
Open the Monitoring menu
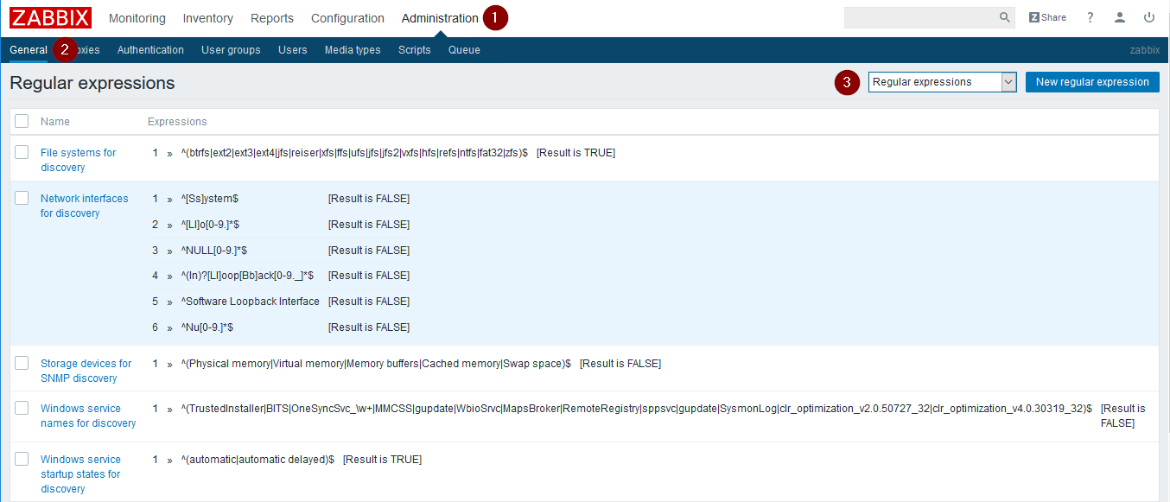[137, 18]
